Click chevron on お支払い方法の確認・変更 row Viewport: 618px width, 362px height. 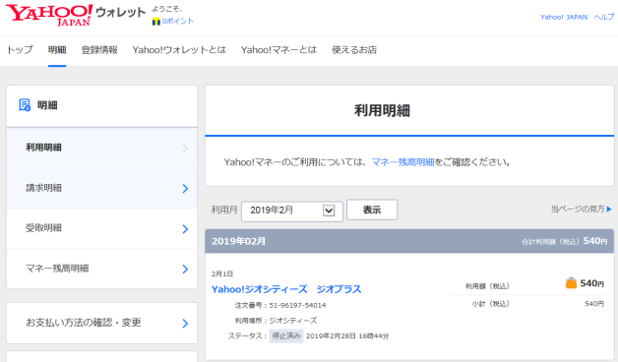(185, 324)
